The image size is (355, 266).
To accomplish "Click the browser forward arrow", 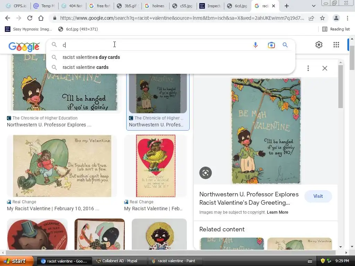I will pyautogui.click(x=19, y=18).
